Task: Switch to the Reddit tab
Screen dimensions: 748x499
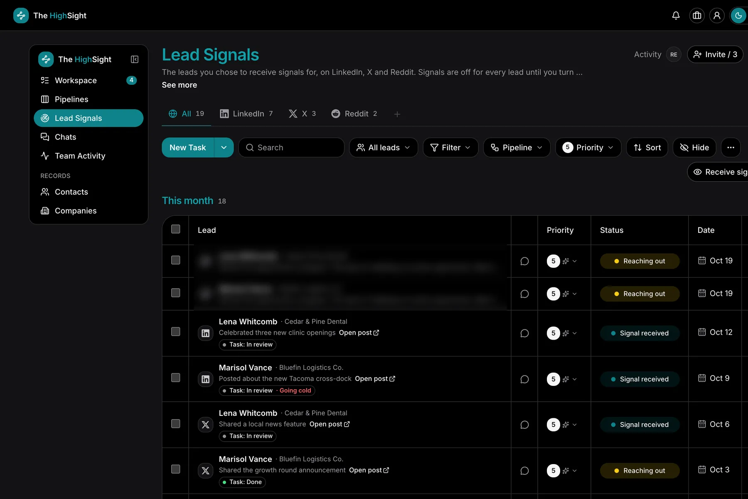Action: point(354,114)
